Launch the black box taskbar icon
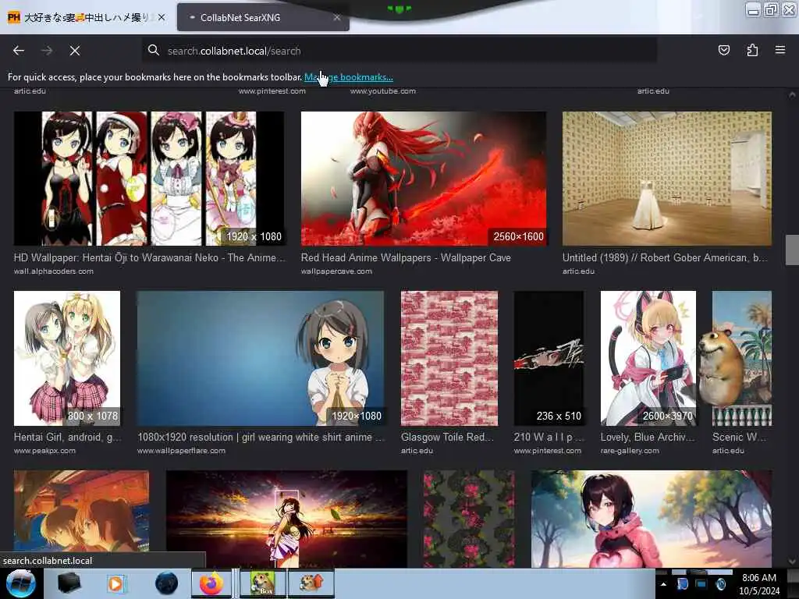This screenshot has height=599, width=799. [x=69, y=583]
